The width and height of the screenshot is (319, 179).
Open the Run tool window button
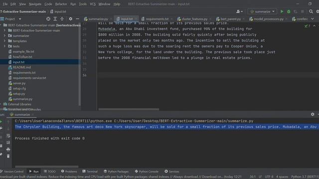tap(34, 172)
